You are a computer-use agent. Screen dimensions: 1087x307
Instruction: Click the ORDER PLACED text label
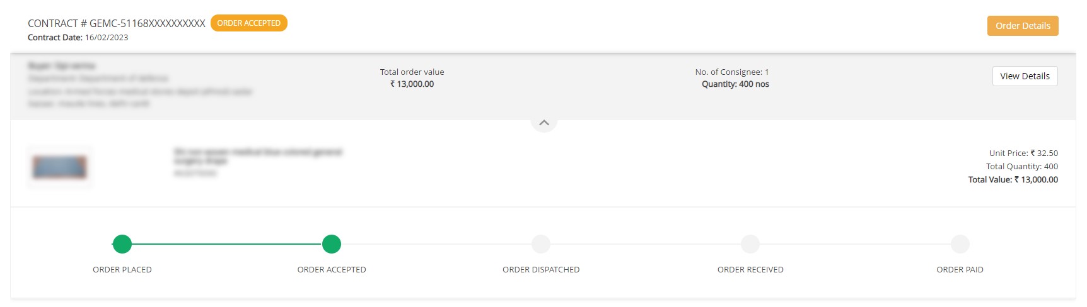pos(122,270)
